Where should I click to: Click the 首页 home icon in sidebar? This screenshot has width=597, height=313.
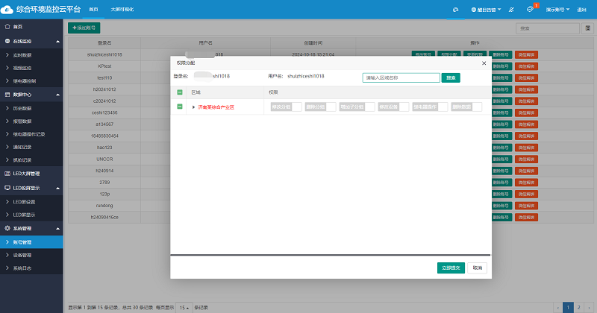tap(7, 27)
